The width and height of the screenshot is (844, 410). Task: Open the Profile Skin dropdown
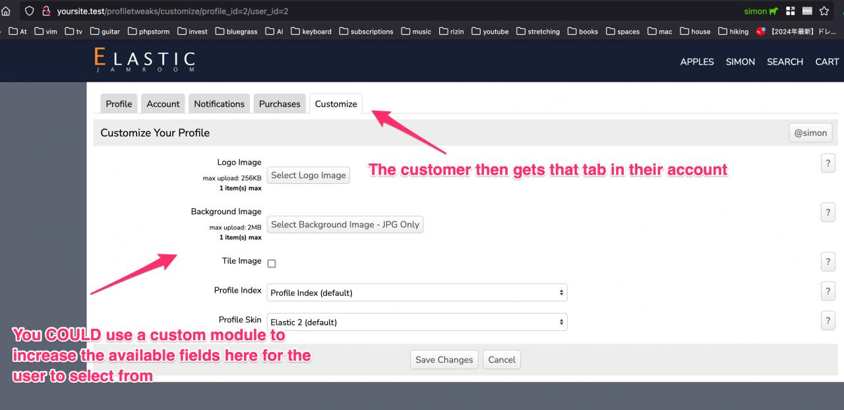(417, 322)
